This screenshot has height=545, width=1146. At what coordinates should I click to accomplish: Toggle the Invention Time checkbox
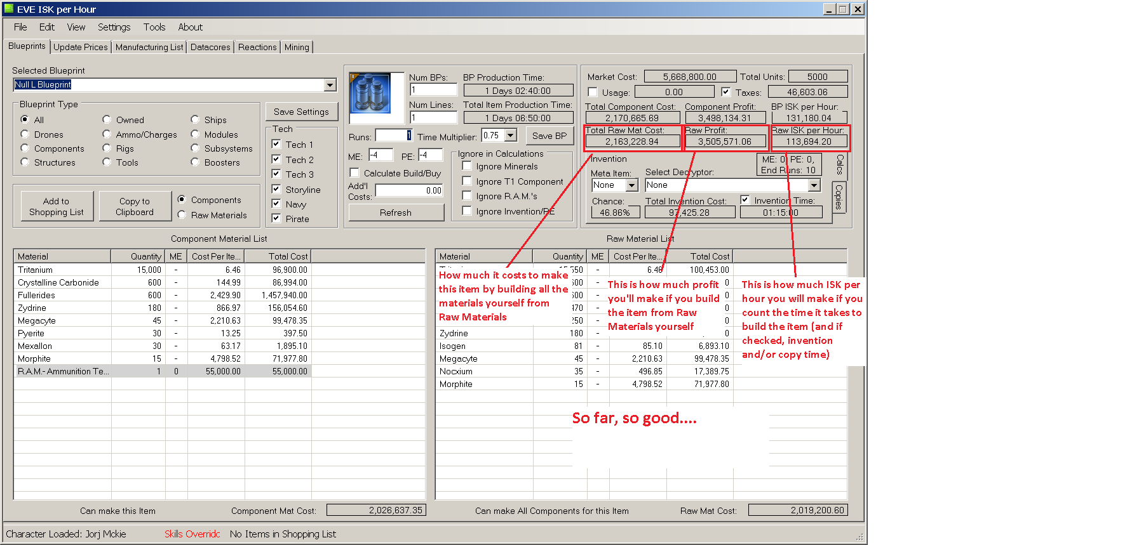pyautogui.click(x=745, y=200)
